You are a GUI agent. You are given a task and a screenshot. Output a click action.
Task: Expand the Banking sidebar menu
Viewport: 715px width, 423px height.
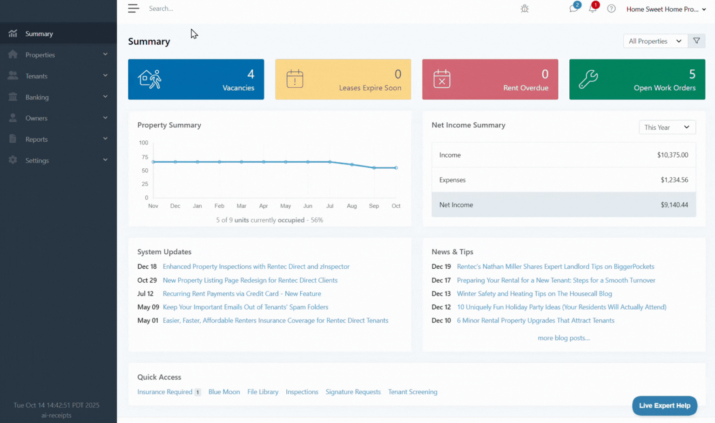[x=58, y=97]
